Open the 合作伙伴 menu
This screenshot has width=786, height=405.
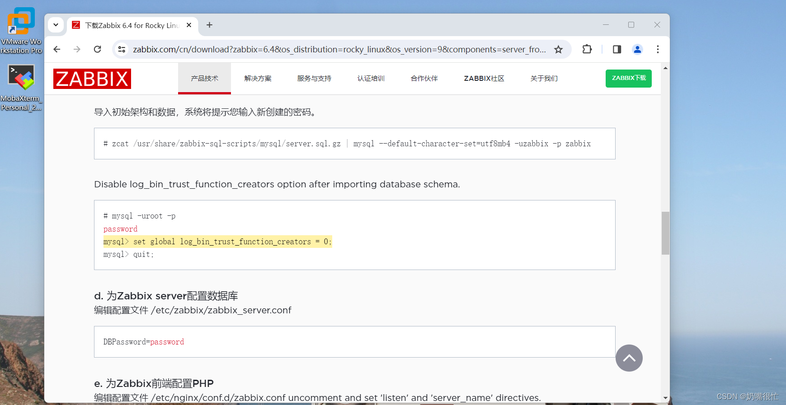(424, 78)
